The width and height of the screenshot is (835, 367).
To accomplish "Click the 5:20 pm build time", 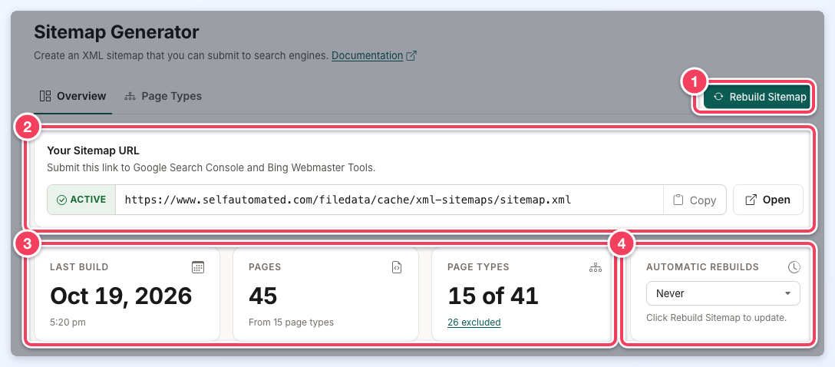I will pos(68,322).
